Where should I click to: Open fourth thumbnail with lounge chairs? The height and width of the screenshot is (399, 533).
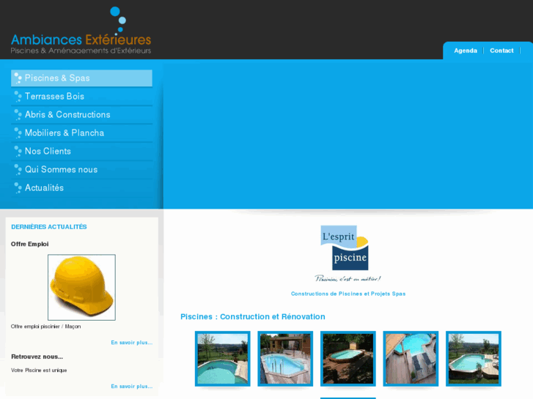(411, 359)
